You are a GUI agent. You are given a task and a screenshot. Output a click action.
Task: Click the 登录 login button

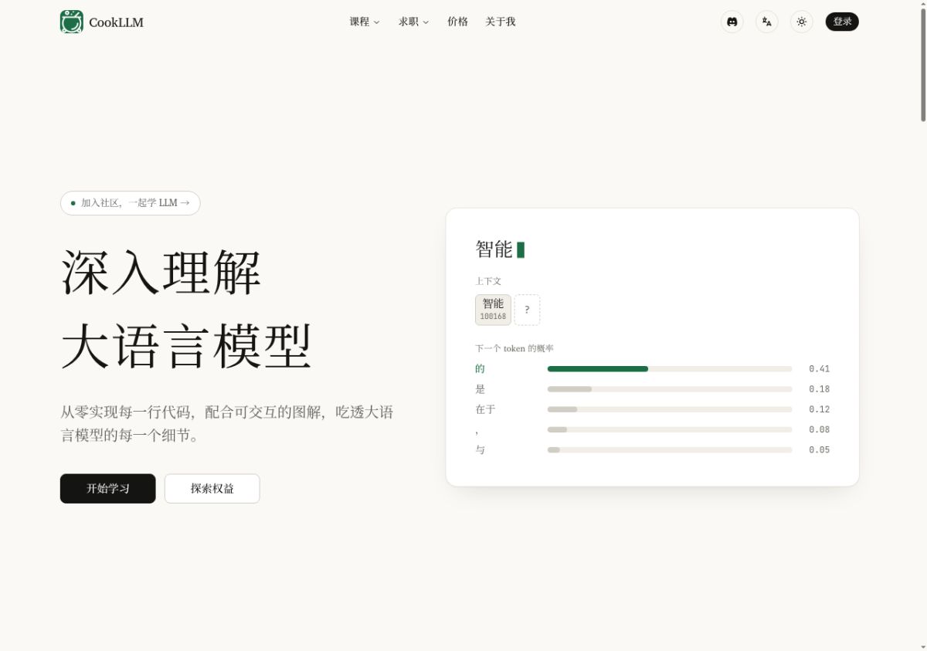tap(842, 22)
